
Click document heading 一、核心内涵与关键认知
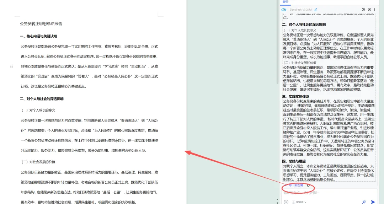click(x=38, y=36)
